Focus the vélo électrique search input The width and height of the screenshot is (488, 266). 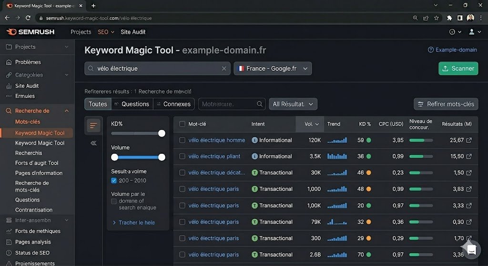point(157,69)
